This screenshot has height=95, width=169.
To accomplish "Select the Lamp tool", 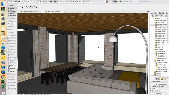I will coord(12,71).
